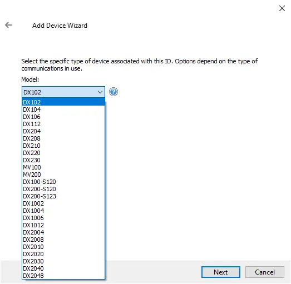The image size is (291, 284).
Task: Select DX2048 at the list bottom
Action: click(x=63, y=276)
